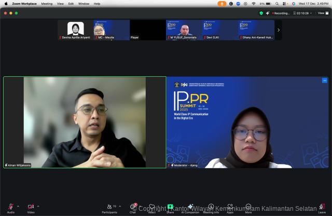Click the green encryption shield icon
The image size is (332, 216).
[x=261, y=13]
